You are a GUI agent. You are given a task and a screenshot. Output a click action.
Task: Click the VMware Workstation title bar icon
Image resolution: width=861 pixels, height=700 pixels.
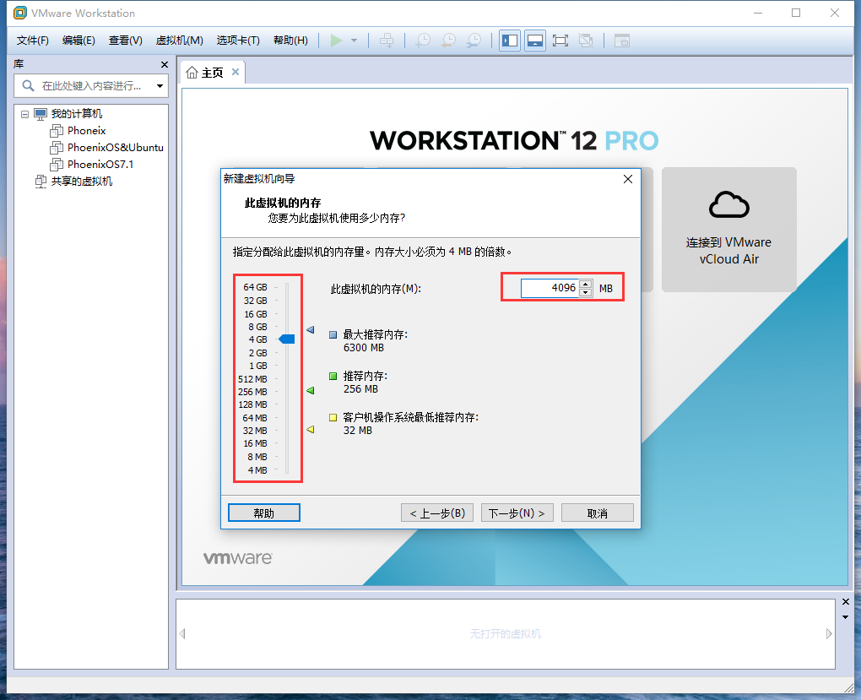(x=20, y=13)
